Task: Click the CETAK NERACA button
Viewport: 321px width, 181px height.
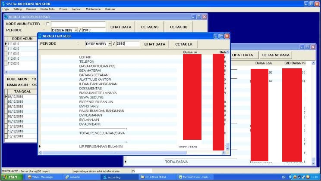Action: pos(276,55)
